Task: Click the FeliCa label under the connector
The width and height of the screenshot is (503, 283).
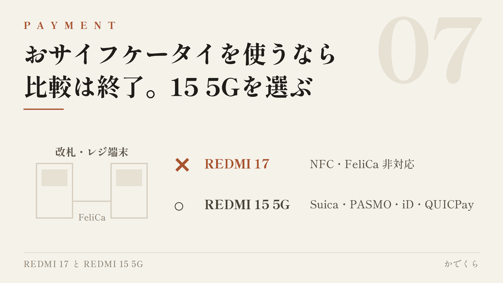Action: coord(92,218)
